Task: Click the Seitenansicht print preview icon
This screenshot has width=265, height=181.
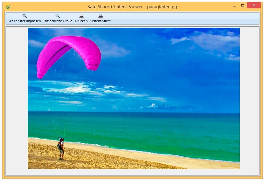Action: click(100, 16)
